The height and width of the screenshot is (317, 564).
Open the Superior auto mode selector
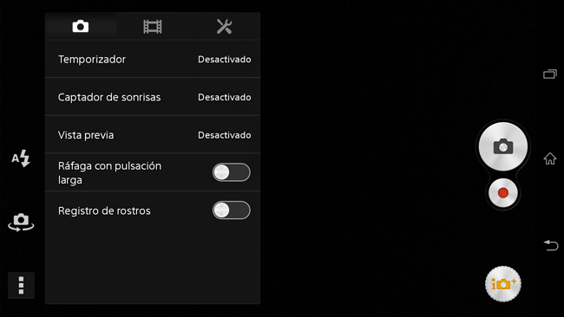point(503,284)
